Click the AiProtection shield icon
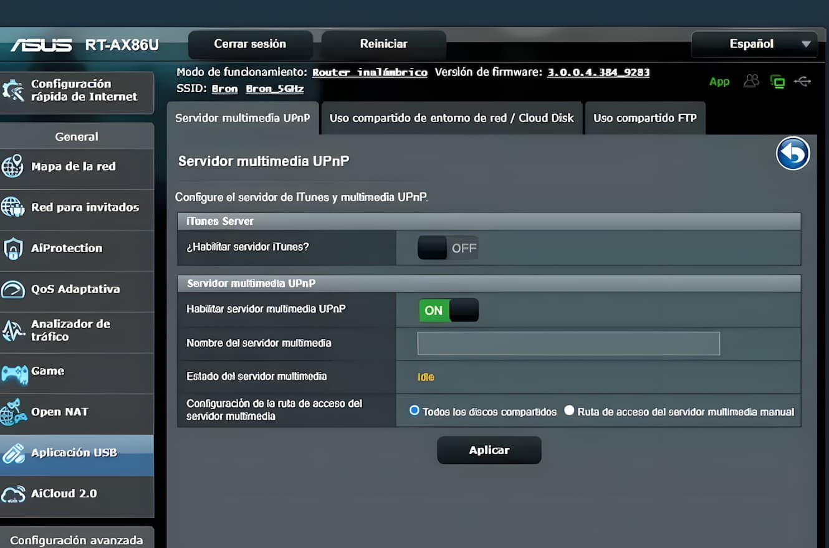Screen dimensions: 829x548 click(12, 248)
